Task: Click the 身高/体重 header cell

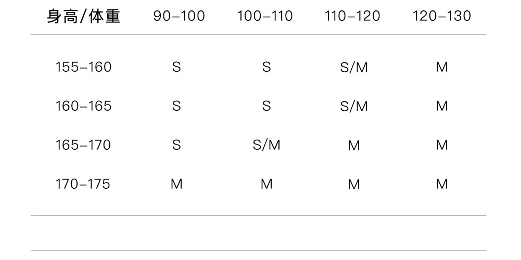Action: [x=83, y=17]
